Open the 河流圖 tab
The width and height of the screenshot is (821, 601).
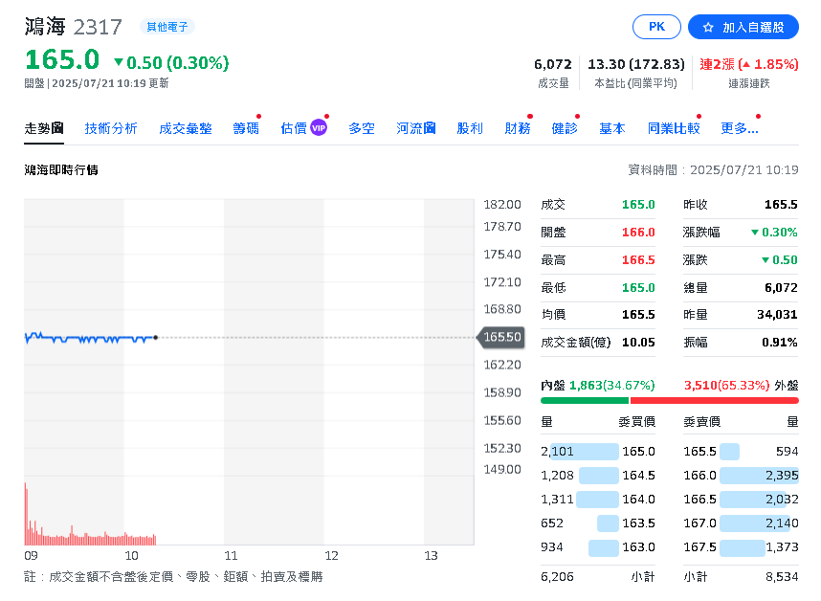(x=416, y=128)
